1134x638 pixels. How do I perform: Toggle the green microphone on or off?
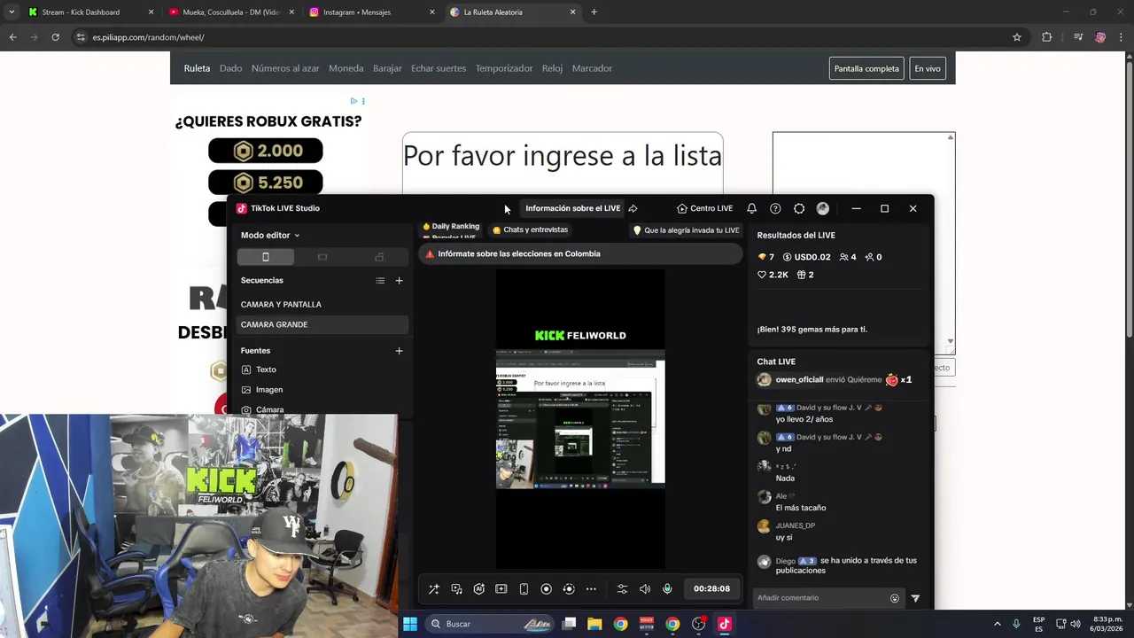pyautogui.click(x=667, y=589)
